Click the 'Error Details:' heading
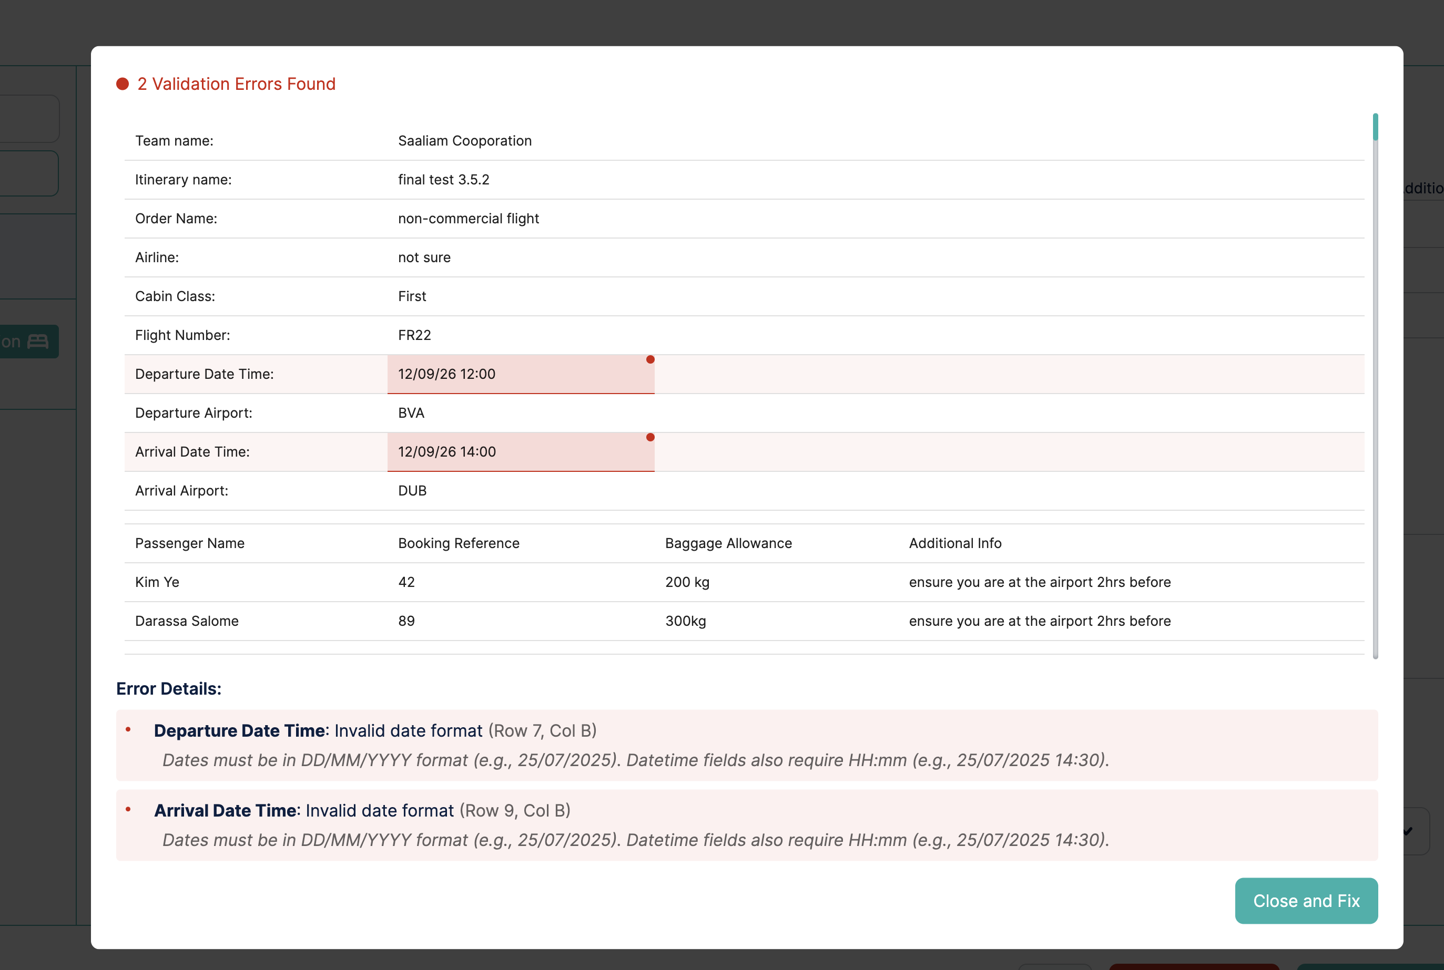Image resolution: width=1444 pixels, height=970 pixels. pos(169,688)
